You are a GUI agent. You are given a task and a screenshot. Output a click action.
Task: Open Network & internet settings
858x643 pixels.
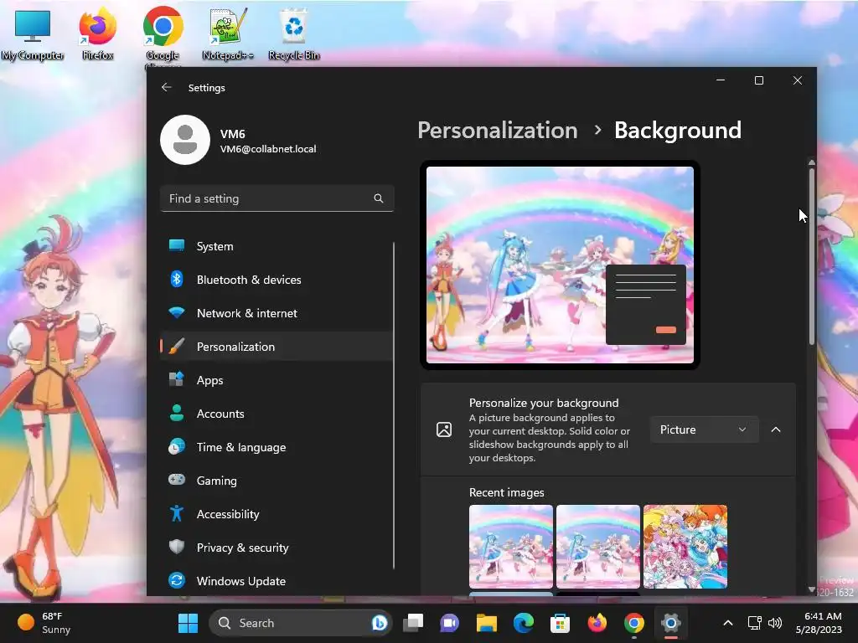[x=277, y=313]
